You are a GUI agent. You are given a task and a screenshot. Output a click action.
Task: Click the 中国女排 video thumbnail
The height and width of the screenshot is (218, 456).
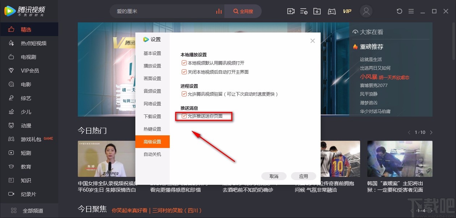[106, 159]
